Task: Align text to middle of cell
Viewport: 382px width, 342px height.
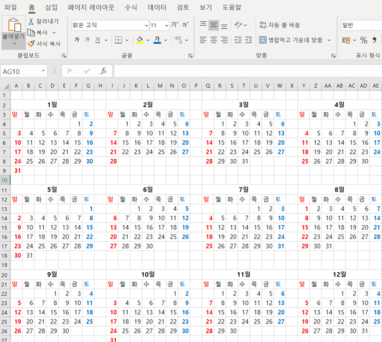Action: 214,25
